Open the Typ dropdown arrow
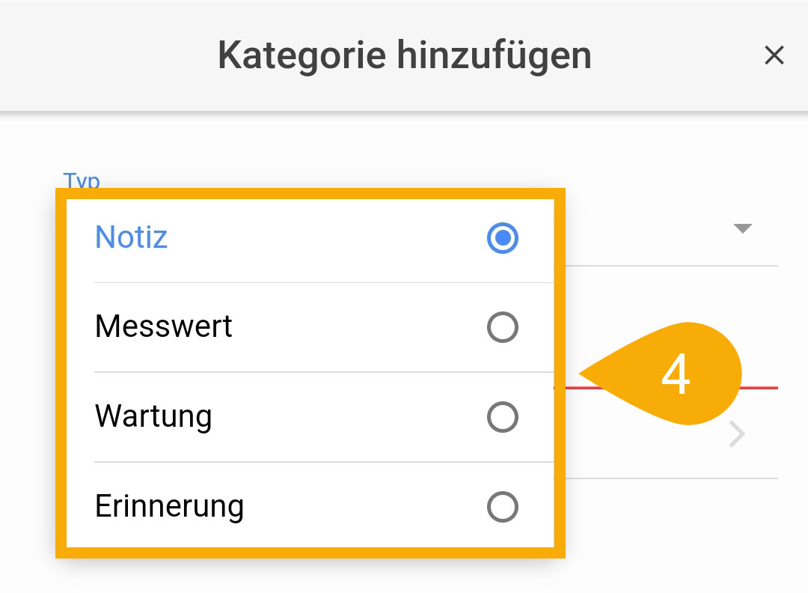This screenshot has height=593, width=808. click(742, 229)
